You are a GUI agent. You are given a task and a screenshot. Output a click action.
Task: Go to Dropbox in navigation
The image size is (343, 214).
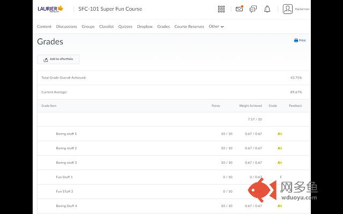(x=145, y=26)
